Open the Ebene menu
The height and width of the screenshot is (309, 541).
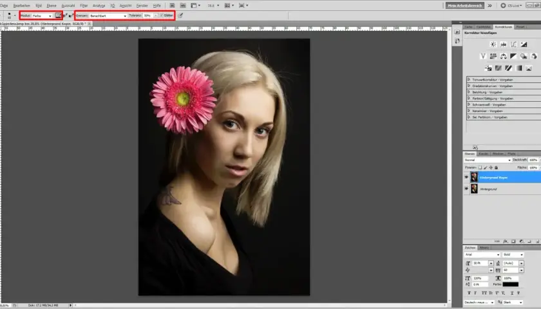tap(52, 6)
